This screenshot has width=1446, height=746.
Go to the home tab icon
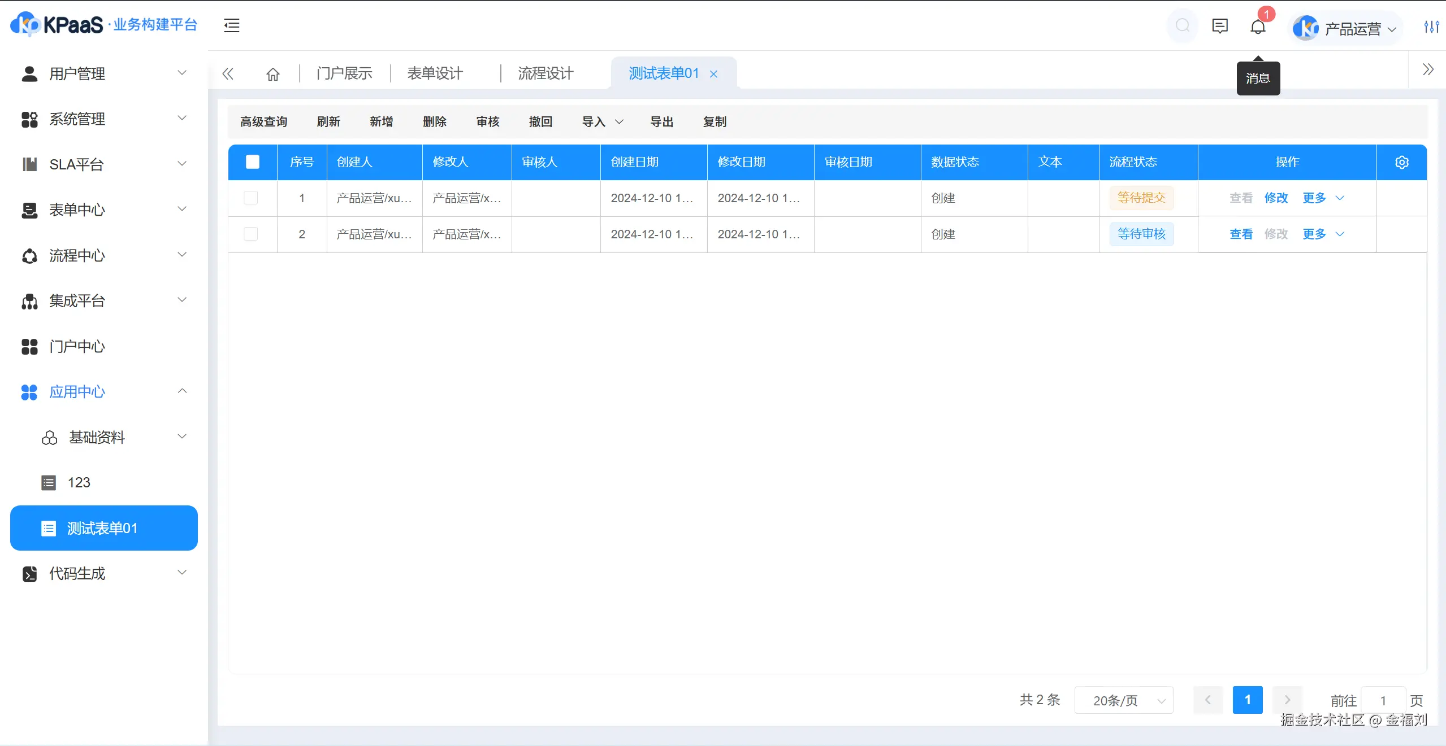[x=273, y=74]
